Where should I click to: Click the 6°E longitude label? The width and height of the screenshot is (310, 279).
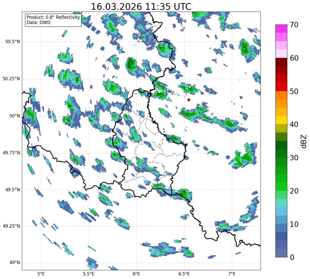136,274
